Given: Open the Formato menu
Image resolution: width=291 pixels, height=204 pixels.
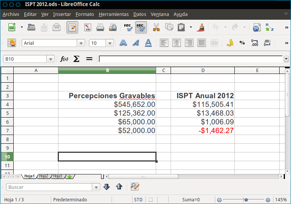Looking at the screenshot, I should tap(85, 14).
